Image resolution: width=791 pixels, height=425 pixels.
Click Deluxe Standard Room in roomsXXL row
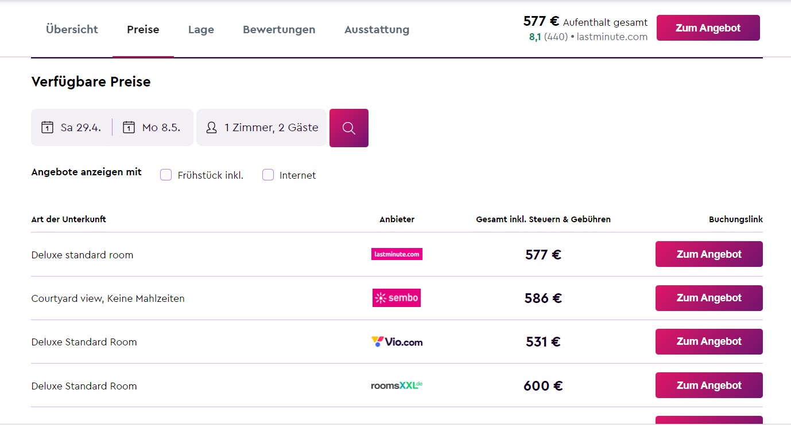84,386
